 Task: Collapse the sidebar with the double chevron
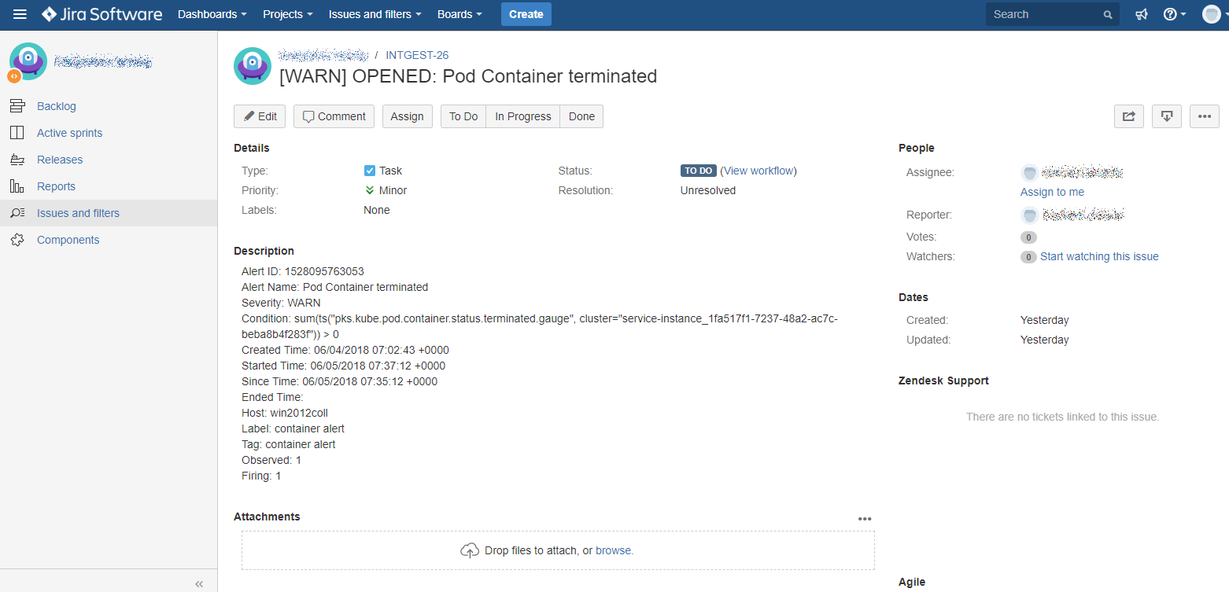point(199,583)
